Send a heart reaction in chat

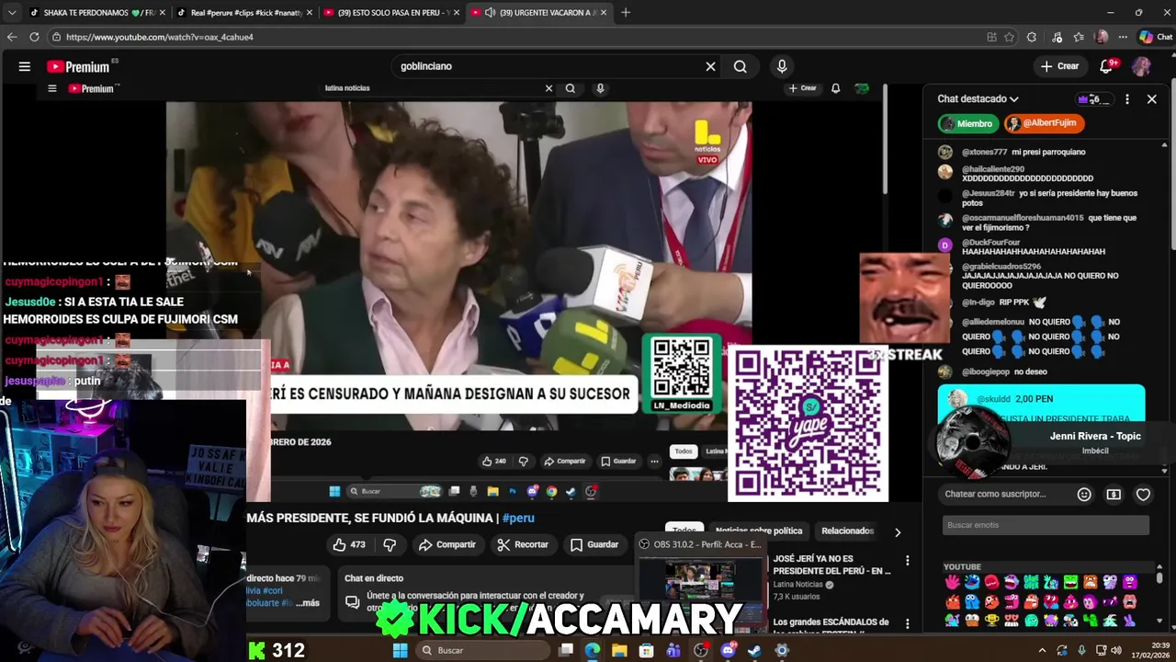pyautogui.click(x=1143, y=494)
